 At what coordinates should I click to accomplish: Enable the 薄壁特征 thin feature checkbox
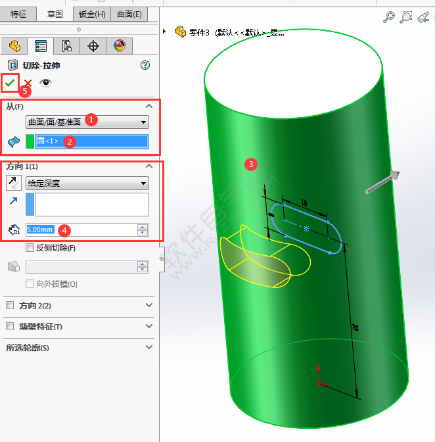(x=10, y=326)
